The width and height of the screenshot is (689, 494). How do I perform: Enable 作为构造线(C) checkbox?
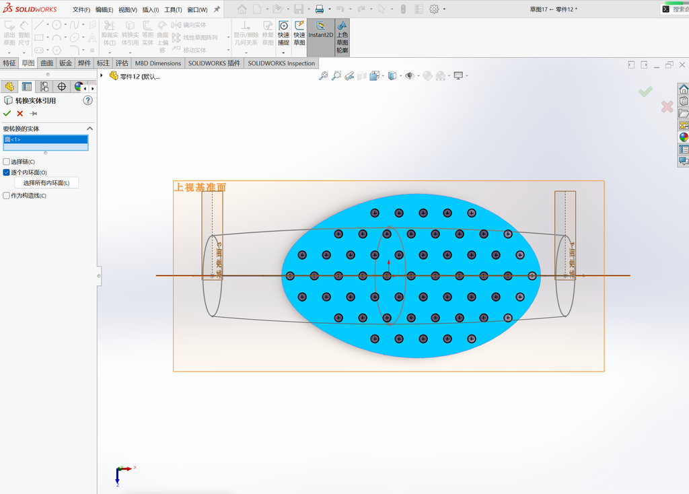click(6, 196)
